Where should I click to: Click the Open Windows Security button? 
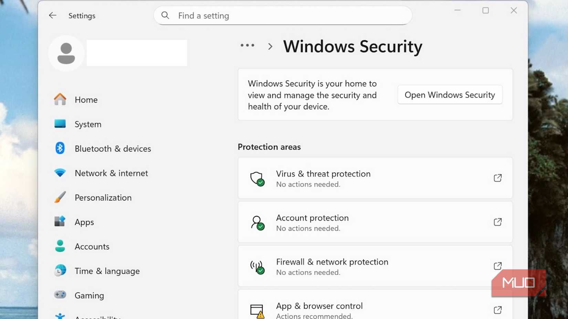450,95
